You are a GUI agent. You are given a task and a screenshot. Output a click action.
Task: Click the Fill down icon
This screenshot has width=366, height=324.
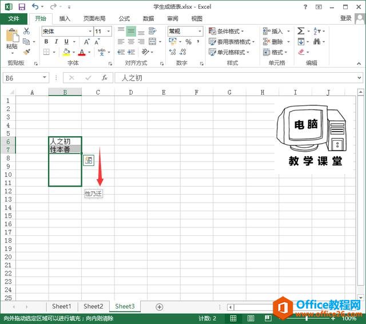301,42
